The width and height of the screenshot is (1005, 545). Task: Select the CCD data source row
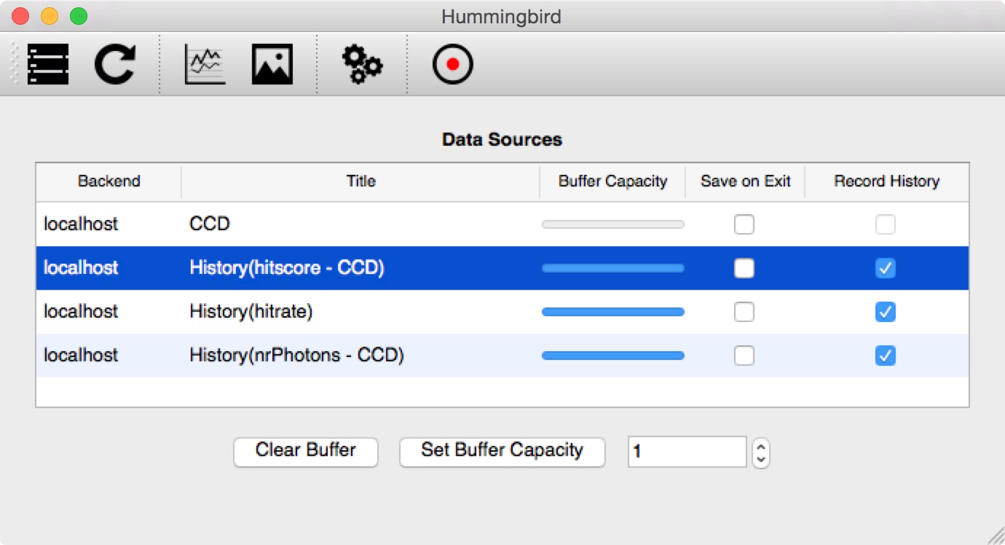tap(502, 224)
